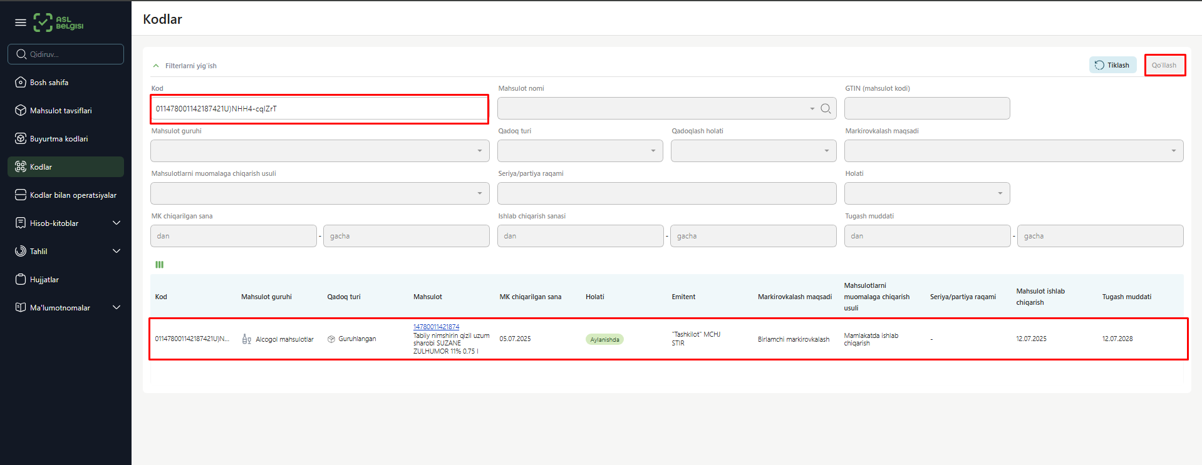Collapse filters with Filterlarni yig'ish chevron

click(156, 66)
